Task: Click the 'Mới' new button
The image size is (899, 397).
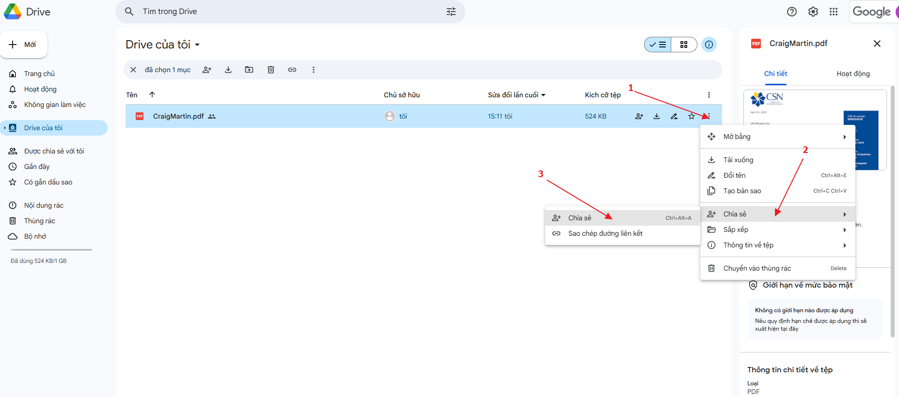Action: tap(24, 45)
